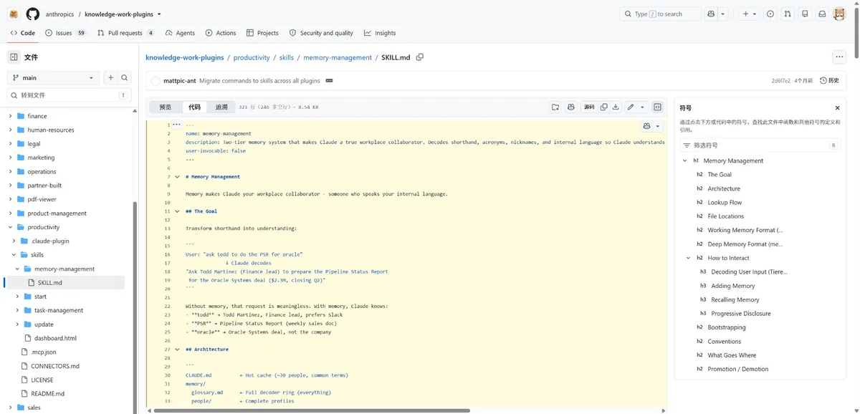Add a new file with the plus icon
The image size is (860, 414).
pos(110,77)
